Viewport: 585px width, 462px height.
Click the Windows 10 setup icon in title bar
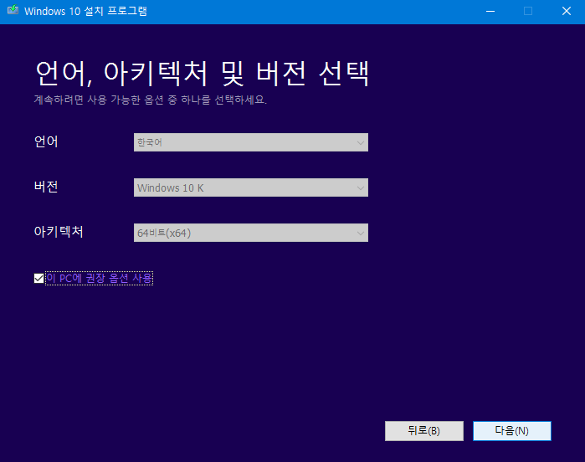pos(13,10)
